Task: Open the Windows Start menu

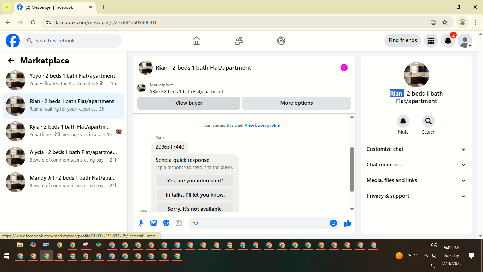Action: pos(6,256)
